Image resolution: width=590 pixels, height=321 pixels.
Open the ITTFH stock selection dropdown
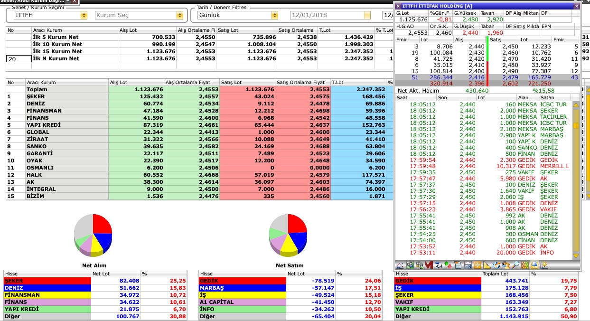click(x=84, y=15)
